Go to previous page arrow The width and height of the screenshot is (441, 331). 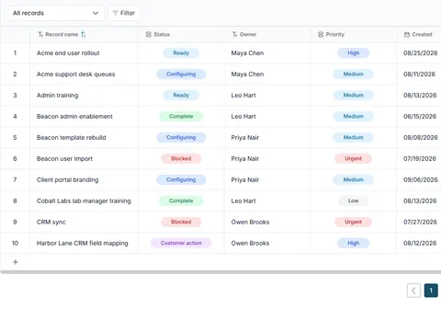[x=413, y=291]
